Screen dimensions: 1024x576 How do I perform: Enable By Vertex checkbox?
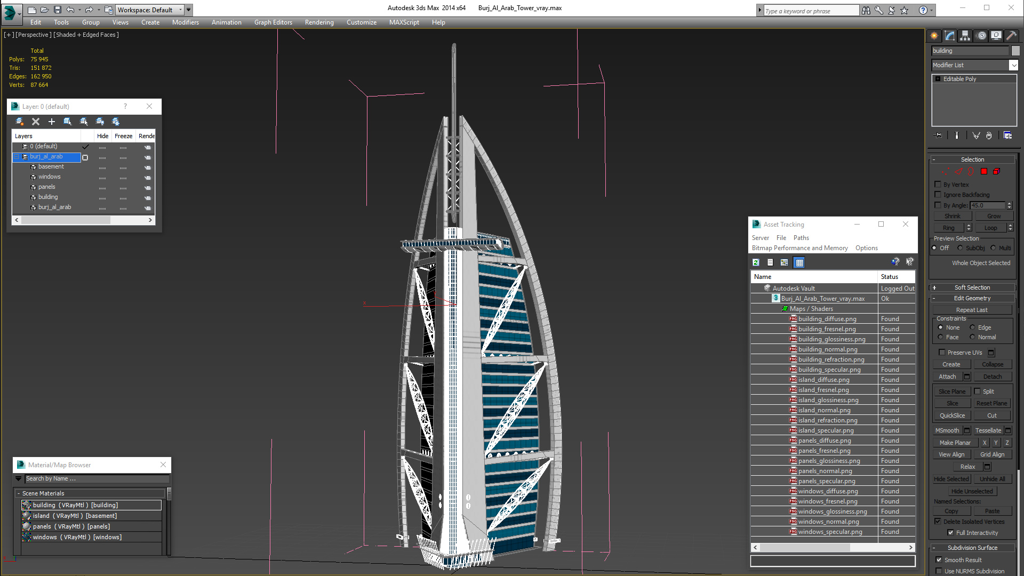[938, 185]
